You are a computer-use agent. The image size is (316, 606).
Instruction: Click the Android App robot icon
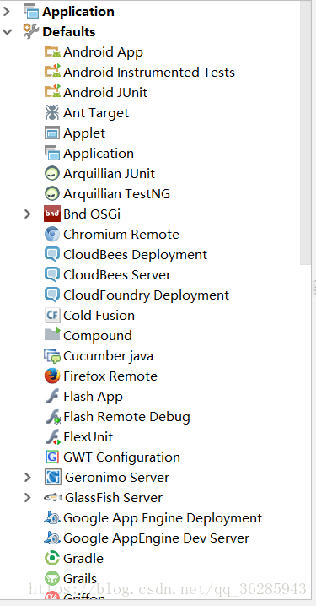coord(52,51)
